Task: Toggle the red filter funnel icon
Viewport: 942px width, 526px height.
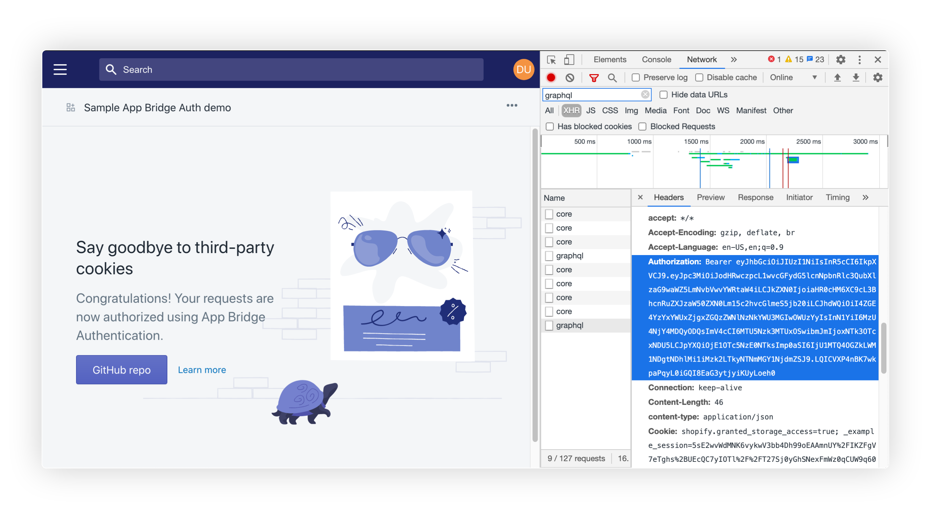Action: [594, 78]
